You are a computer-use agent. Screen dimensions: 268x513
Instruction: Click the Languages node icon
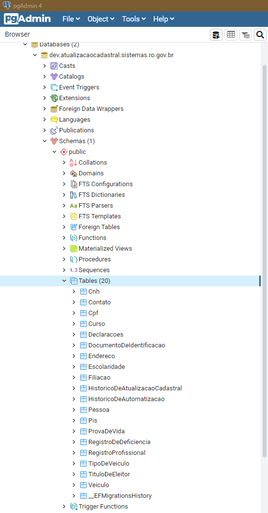[x=54, y=119]
